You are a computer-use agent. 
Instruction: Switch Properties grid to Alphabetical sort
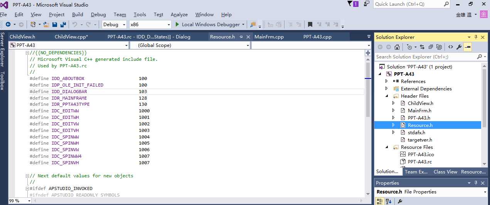pos(389,201)
